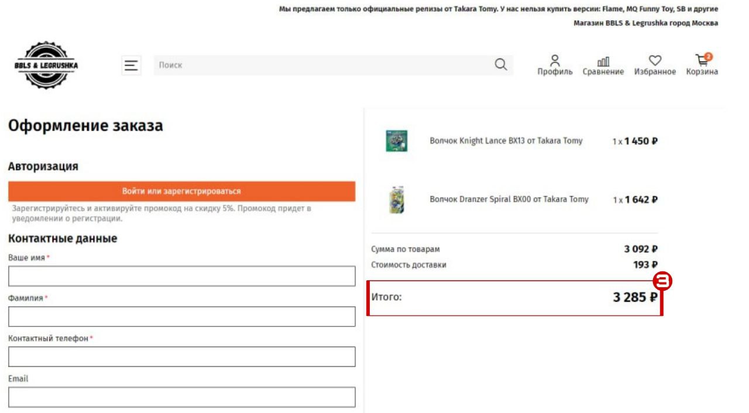Click the BBLS & Legrushka logo
The image size is (749, 413).
coord(46,65)
